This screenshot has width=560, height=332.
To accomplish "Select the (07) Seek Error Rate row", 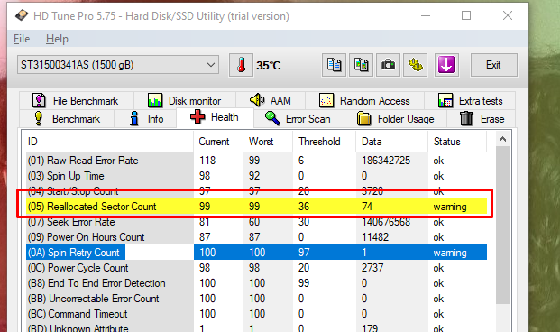I will pos(256,222).
